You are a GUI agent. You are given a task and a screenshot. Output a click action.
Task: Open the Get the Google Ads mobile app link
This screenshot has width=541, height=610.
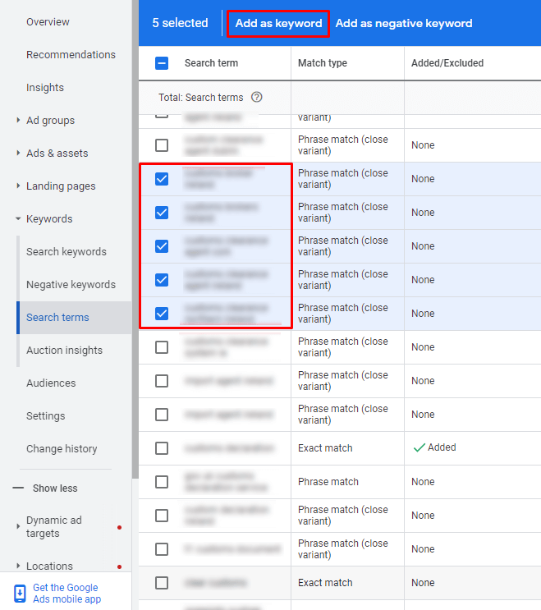(66, 594)
